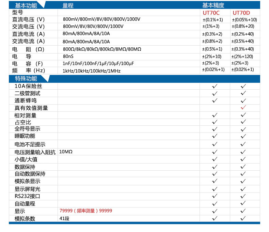
Task: Click the UT70C model heading
Action: click(211, 13)
